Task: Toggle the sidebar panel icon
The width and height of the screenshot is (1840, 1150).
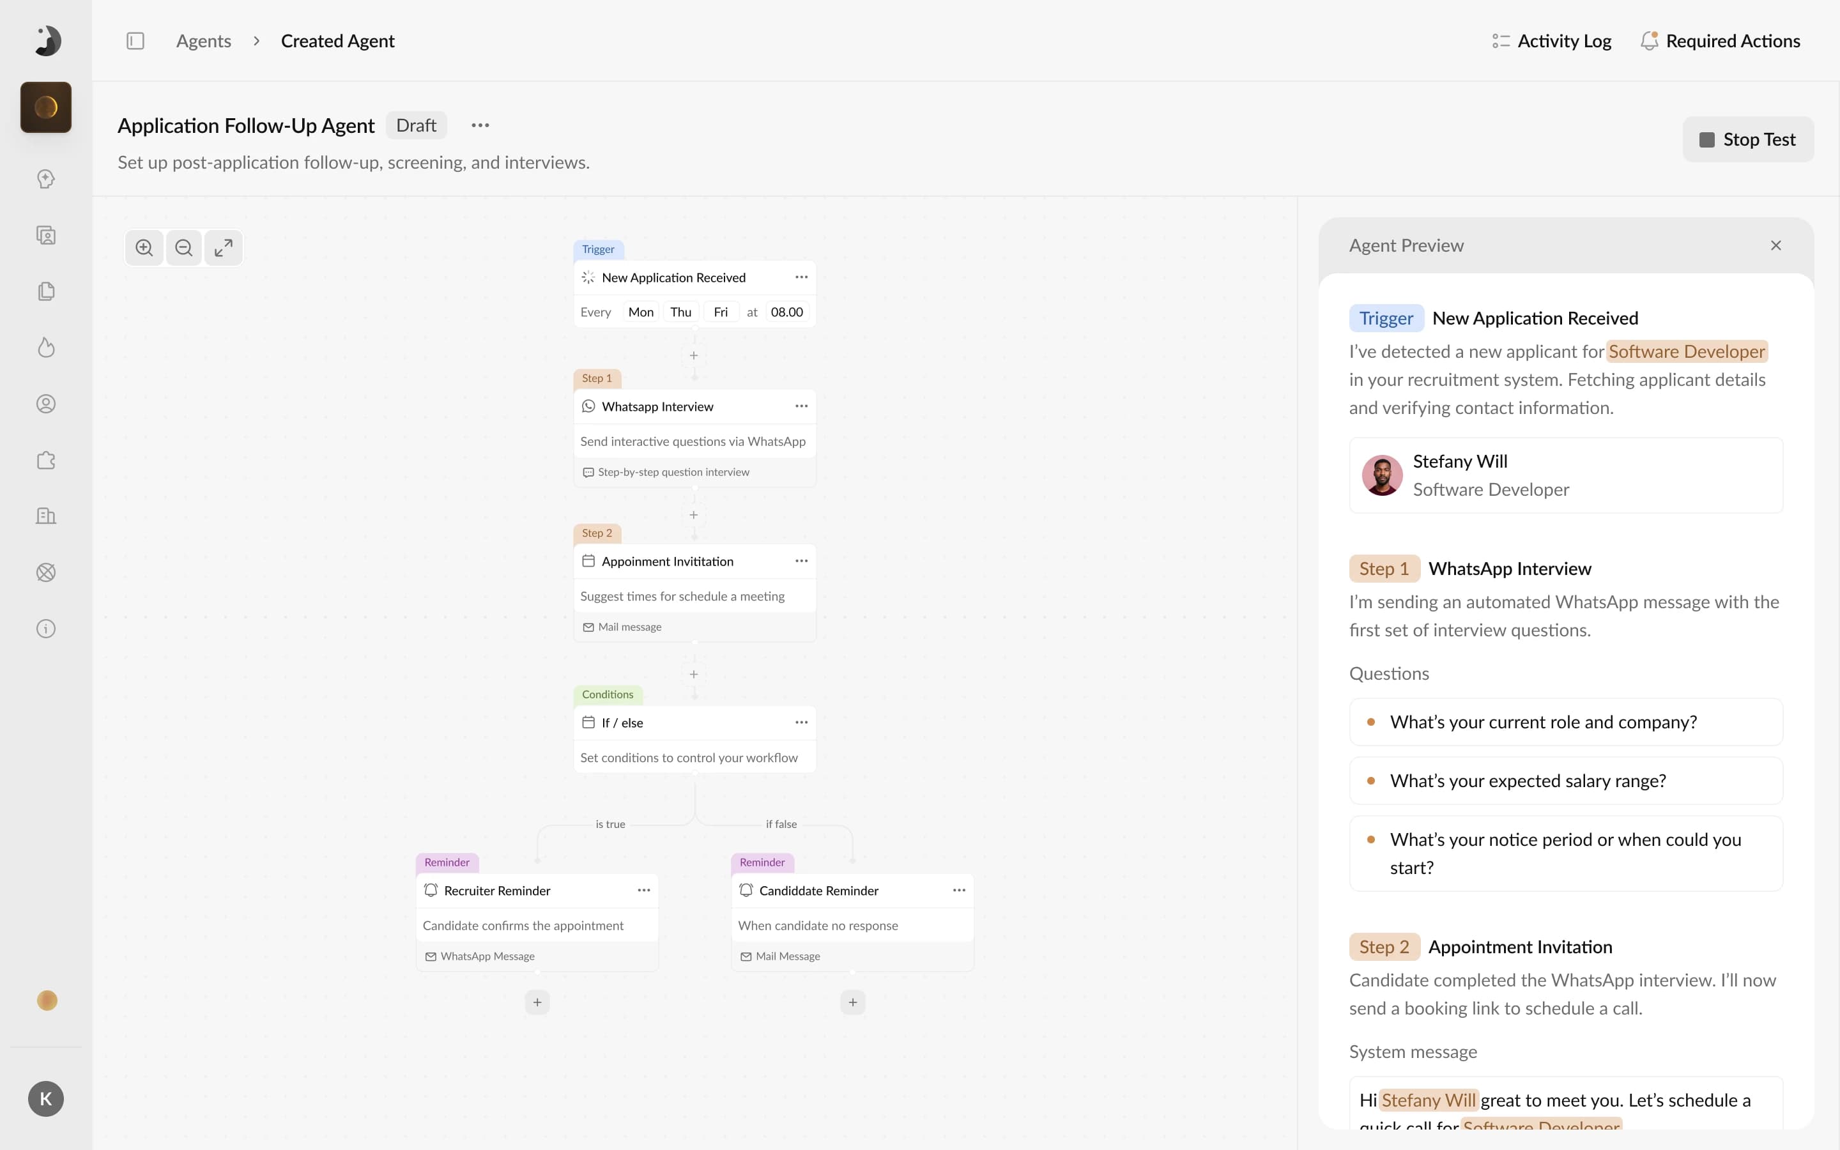Action: click(135, 41)
